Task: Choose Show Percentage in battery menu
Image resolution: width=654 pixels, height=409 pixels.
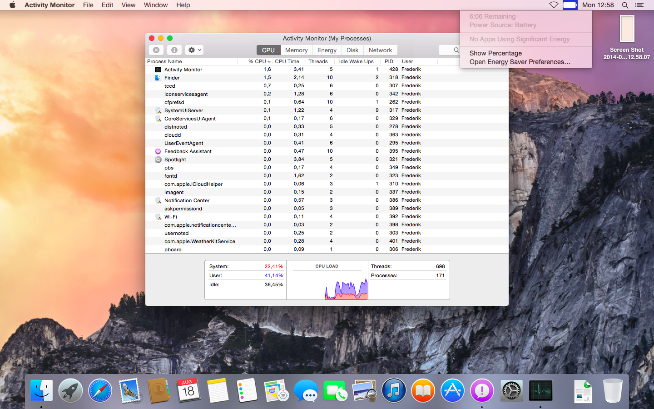Action: tap(526, 53)
